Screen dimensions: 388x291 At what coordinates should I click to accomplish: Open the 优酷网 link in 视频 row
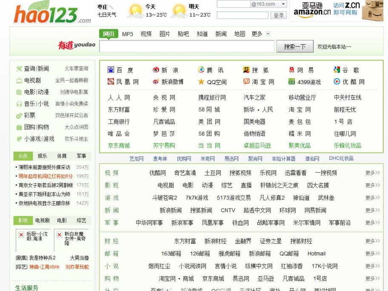click(x=157, y=173)
